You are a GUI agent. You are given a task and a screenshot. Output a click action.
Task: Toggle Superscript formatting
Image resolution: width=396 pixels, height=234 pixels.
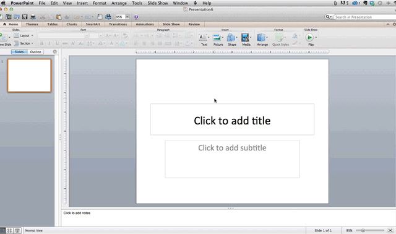tap(73, 43)
